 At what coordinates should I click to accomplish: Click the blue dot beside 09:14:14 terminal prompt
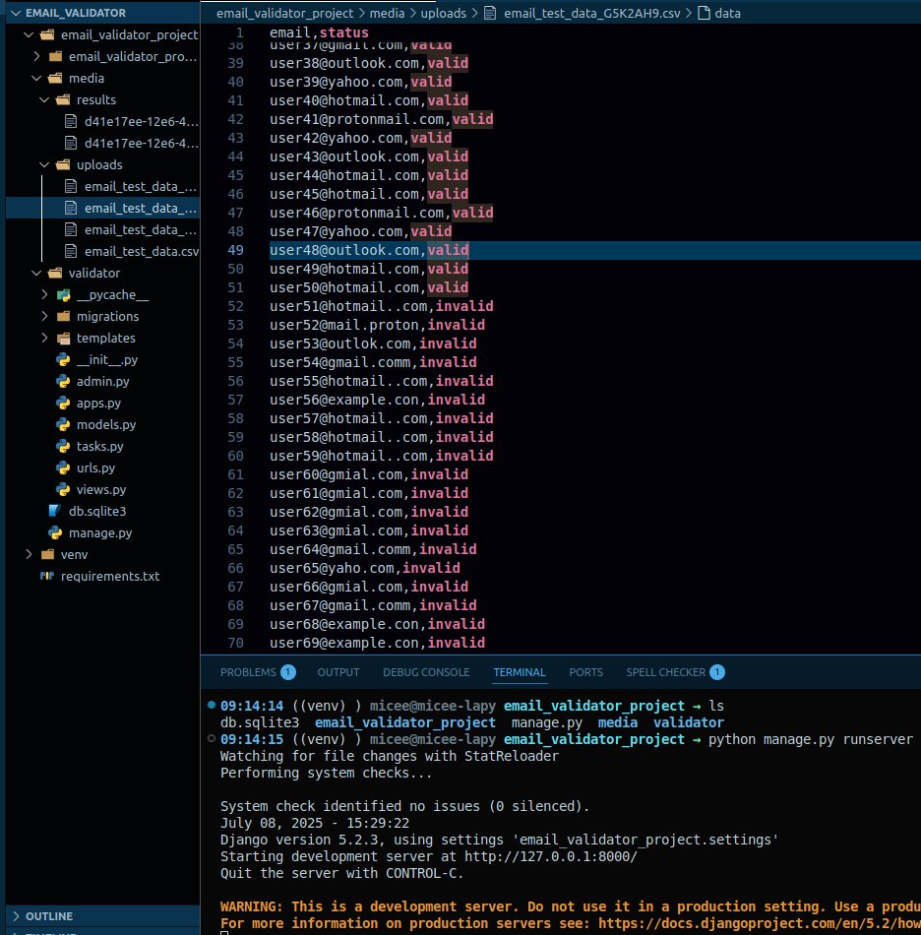(211, 705)
